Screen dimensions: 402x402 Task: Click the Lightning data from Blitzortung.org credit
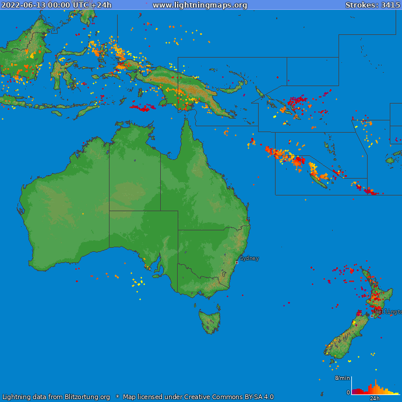pyautogui.click(x=56, y=397)
